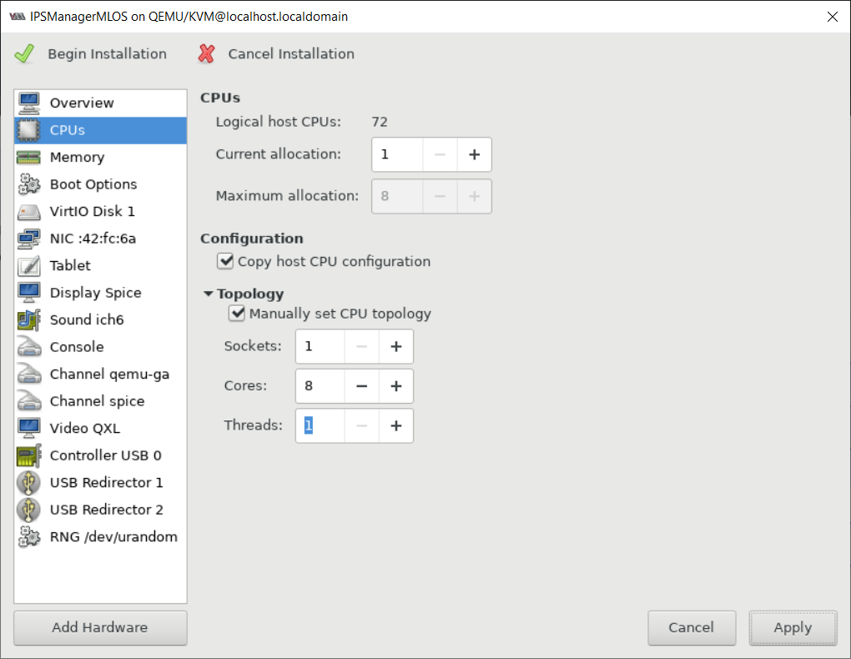Click the Current allocation value field

397,154
